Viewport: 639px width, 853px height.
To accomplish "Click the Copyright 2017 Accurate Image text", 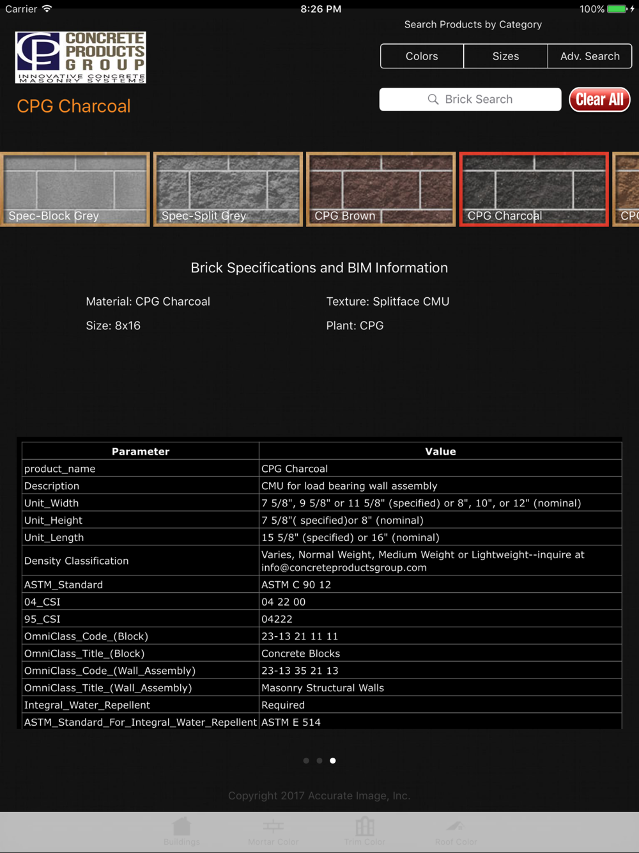I will [319, 796].
